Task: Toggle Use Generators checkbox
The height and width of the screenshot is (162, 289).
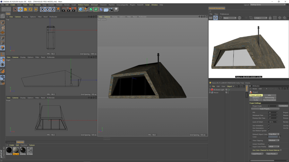Action: click(269, 128)
